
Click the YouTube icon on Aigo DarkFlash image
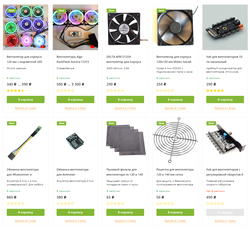click(92, 47)
